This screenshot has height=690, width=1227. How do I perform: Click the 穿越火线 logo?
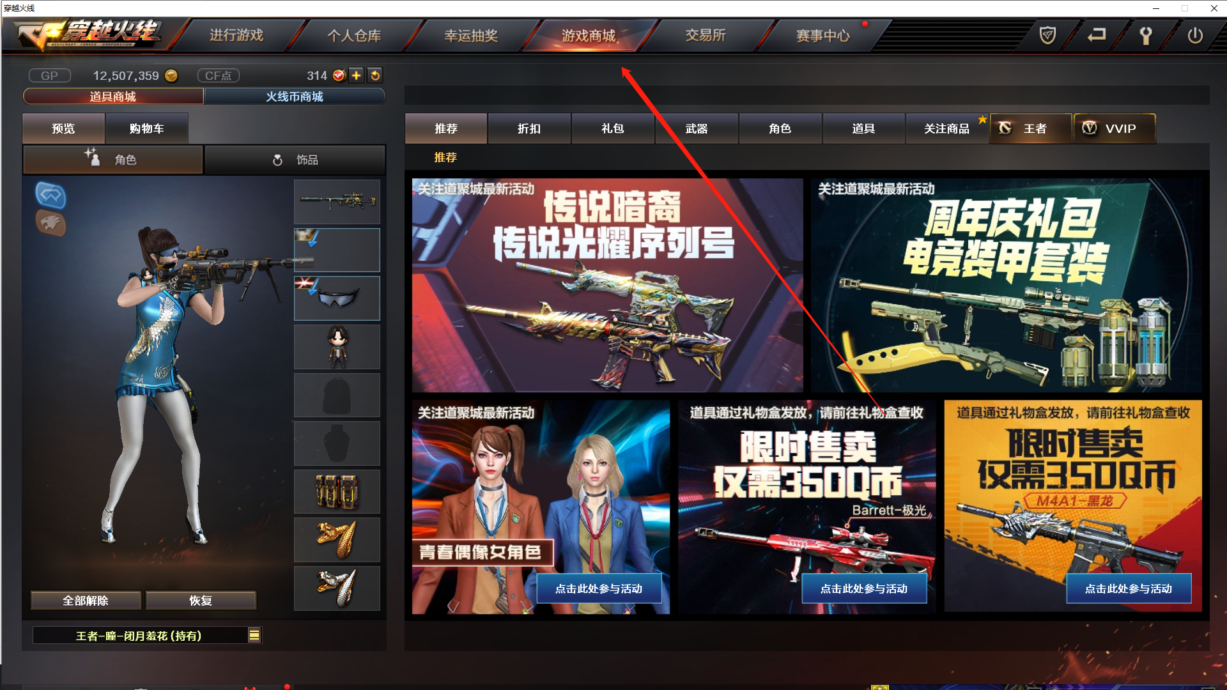point(88,34)
